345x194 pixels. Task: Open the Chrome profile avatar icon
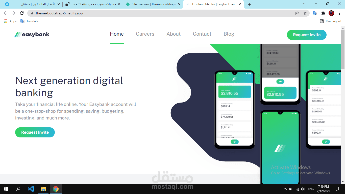331,13
